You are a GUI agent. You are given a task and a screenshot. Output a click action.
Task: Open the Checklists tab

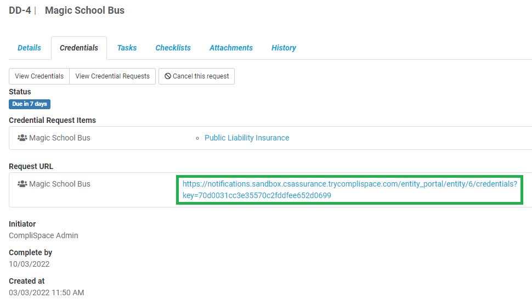point(173,48)
